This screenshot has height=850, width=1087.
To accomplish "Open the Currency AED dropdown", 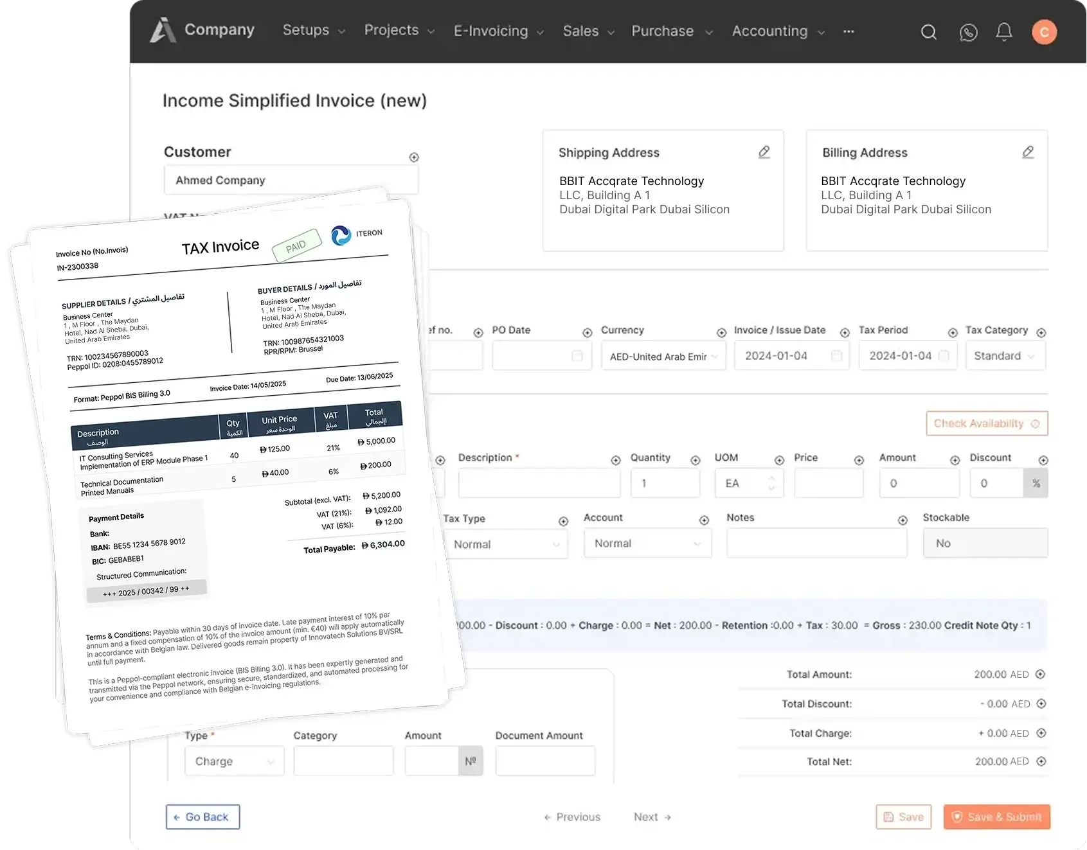I will tap(663, 356).
